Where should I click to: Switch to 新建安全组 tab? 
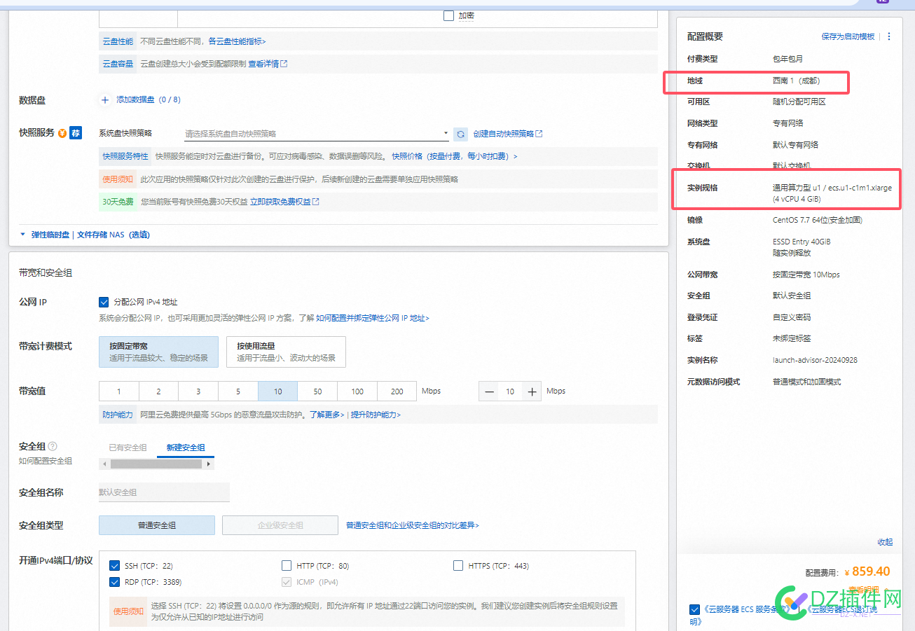point(186,448)
